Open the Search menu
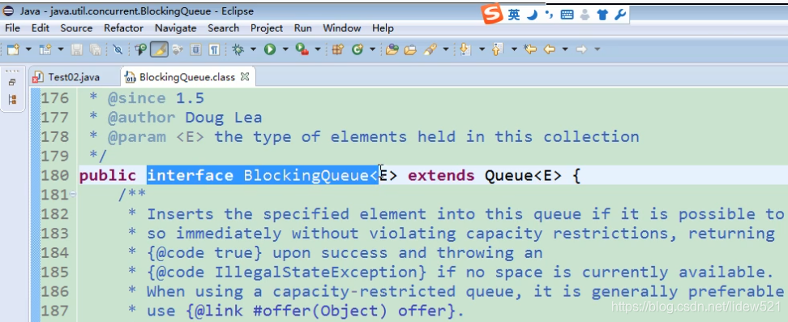788x322 pixels. coord(224,28)
